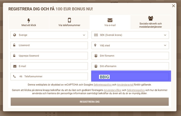Close the registration dialog
This screenshot has height=116, width=181.
[174, 6]
